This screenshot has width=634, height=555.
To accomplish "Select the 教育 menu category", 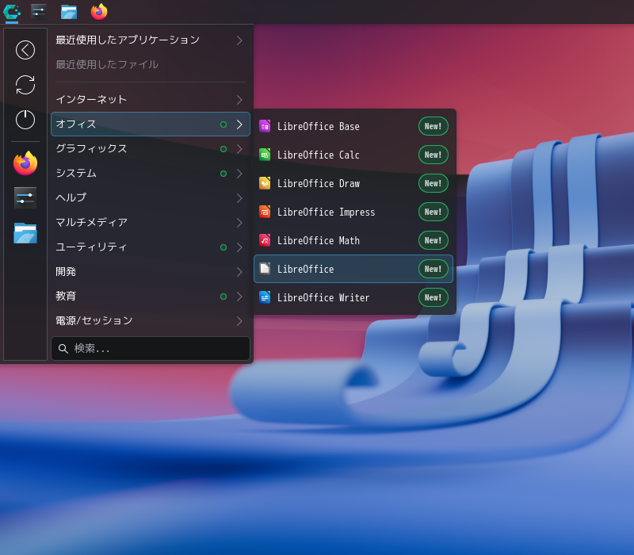I will click(x=151, y=297).
